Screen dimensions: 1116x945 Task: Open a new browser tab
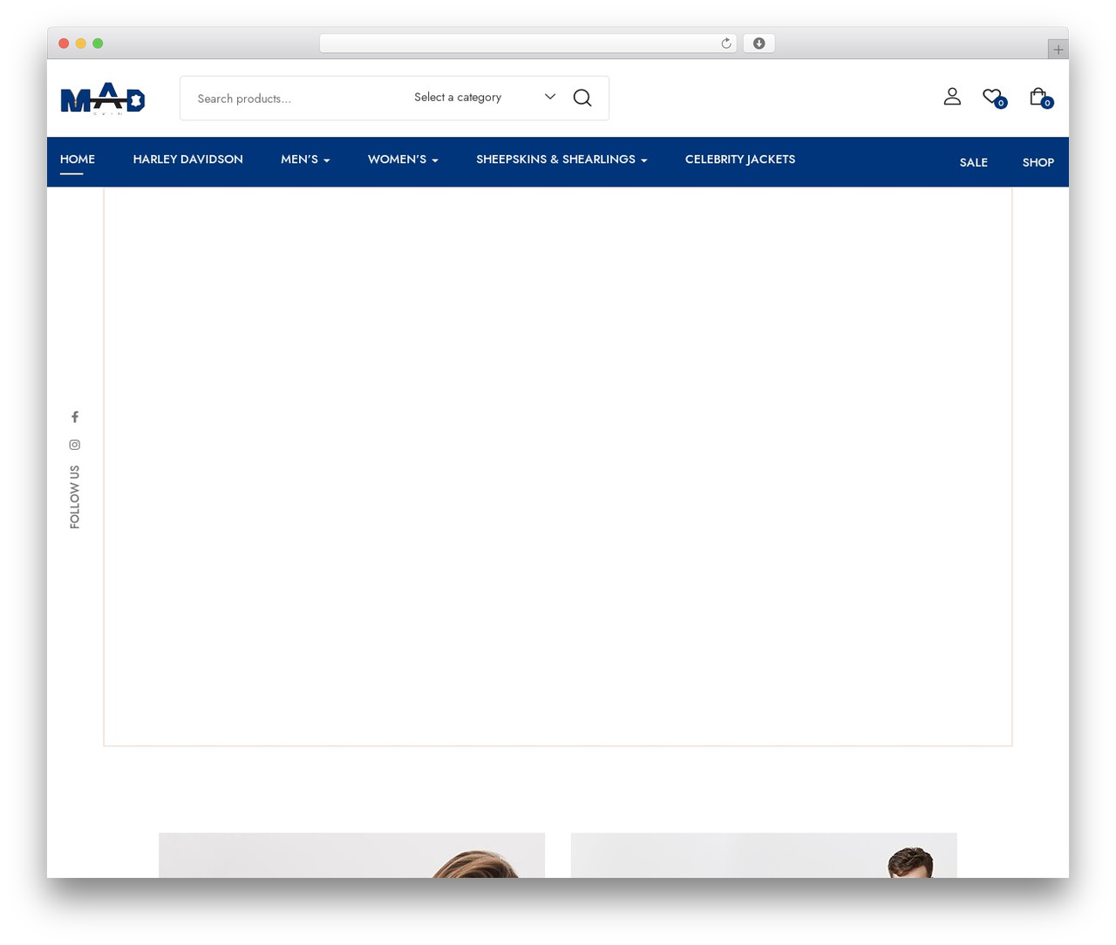[x=1058, y=50]
